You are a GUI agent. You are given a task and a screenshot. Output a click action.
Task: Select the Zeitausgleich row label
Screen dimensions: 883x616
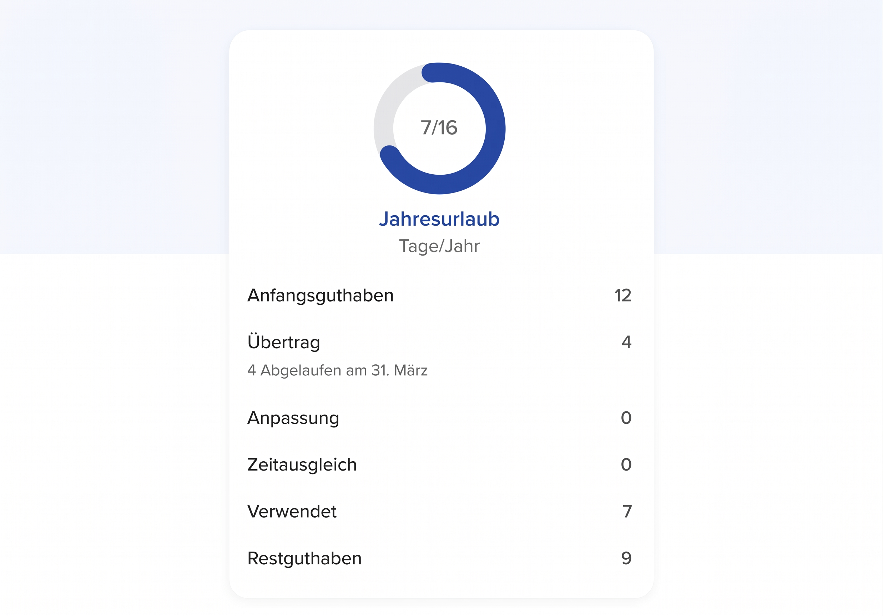302,465
